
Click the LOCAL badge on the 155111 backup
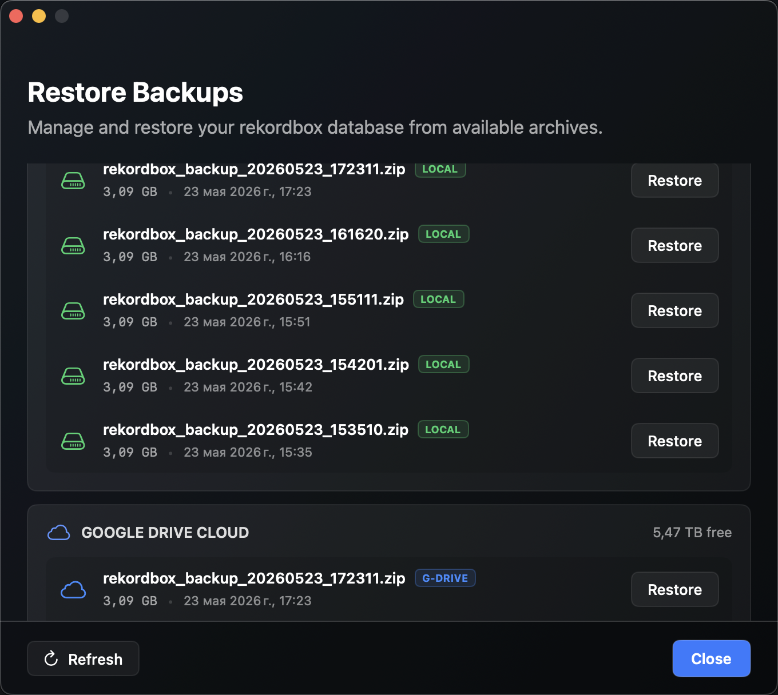(439, 299)
